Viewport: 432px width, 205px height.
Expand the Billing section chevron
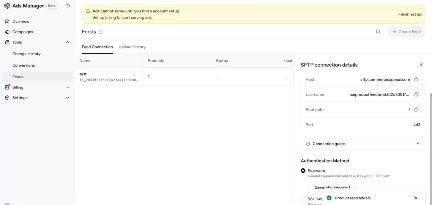pyautogui.click(x=68, y=88)
